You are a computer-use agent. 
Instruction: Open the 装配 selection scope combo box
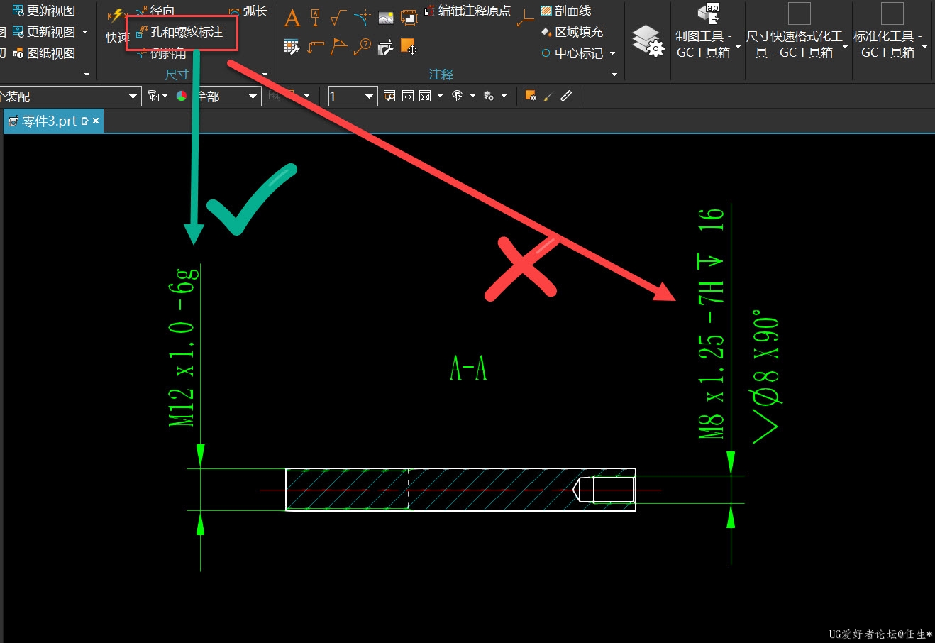(x=70, y=97)
